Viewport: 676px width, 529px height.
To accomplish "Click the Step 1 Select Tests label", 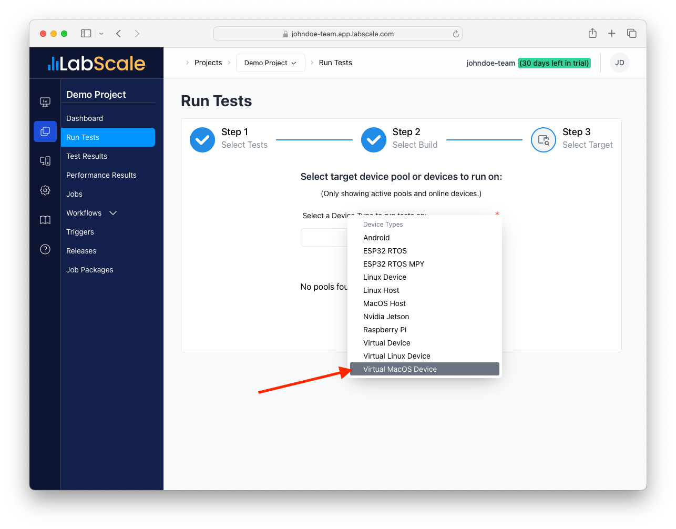I will [x=244, y=138].
